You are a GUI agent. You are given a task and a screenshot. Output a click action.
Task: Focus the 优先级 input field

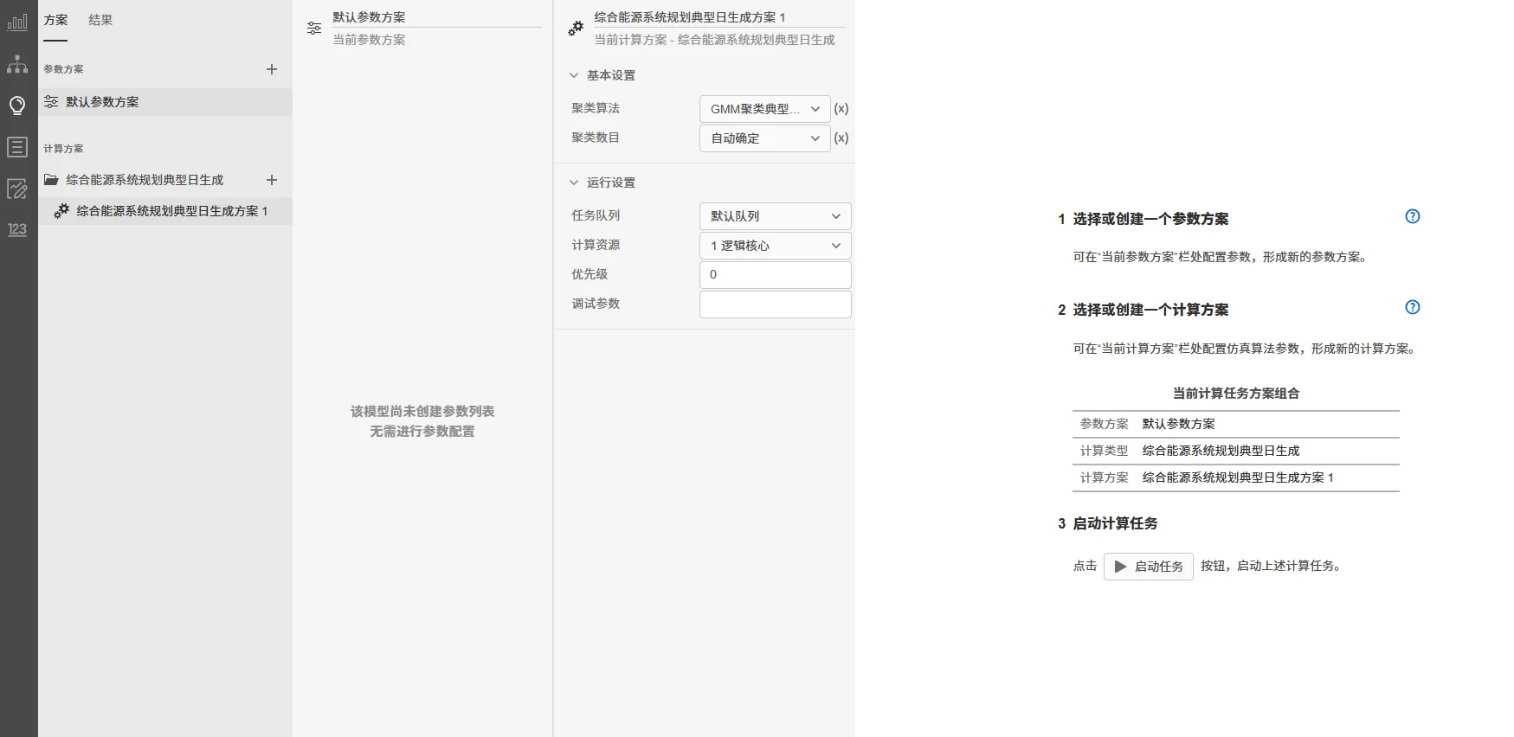tap(775, 275)
